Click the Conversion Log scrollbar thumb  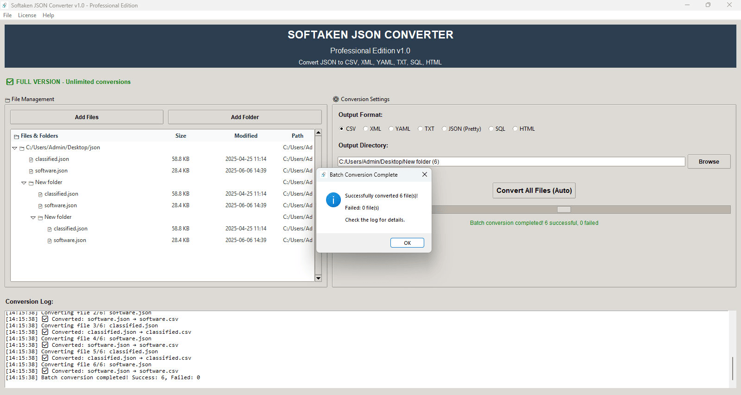coord(732,369)
